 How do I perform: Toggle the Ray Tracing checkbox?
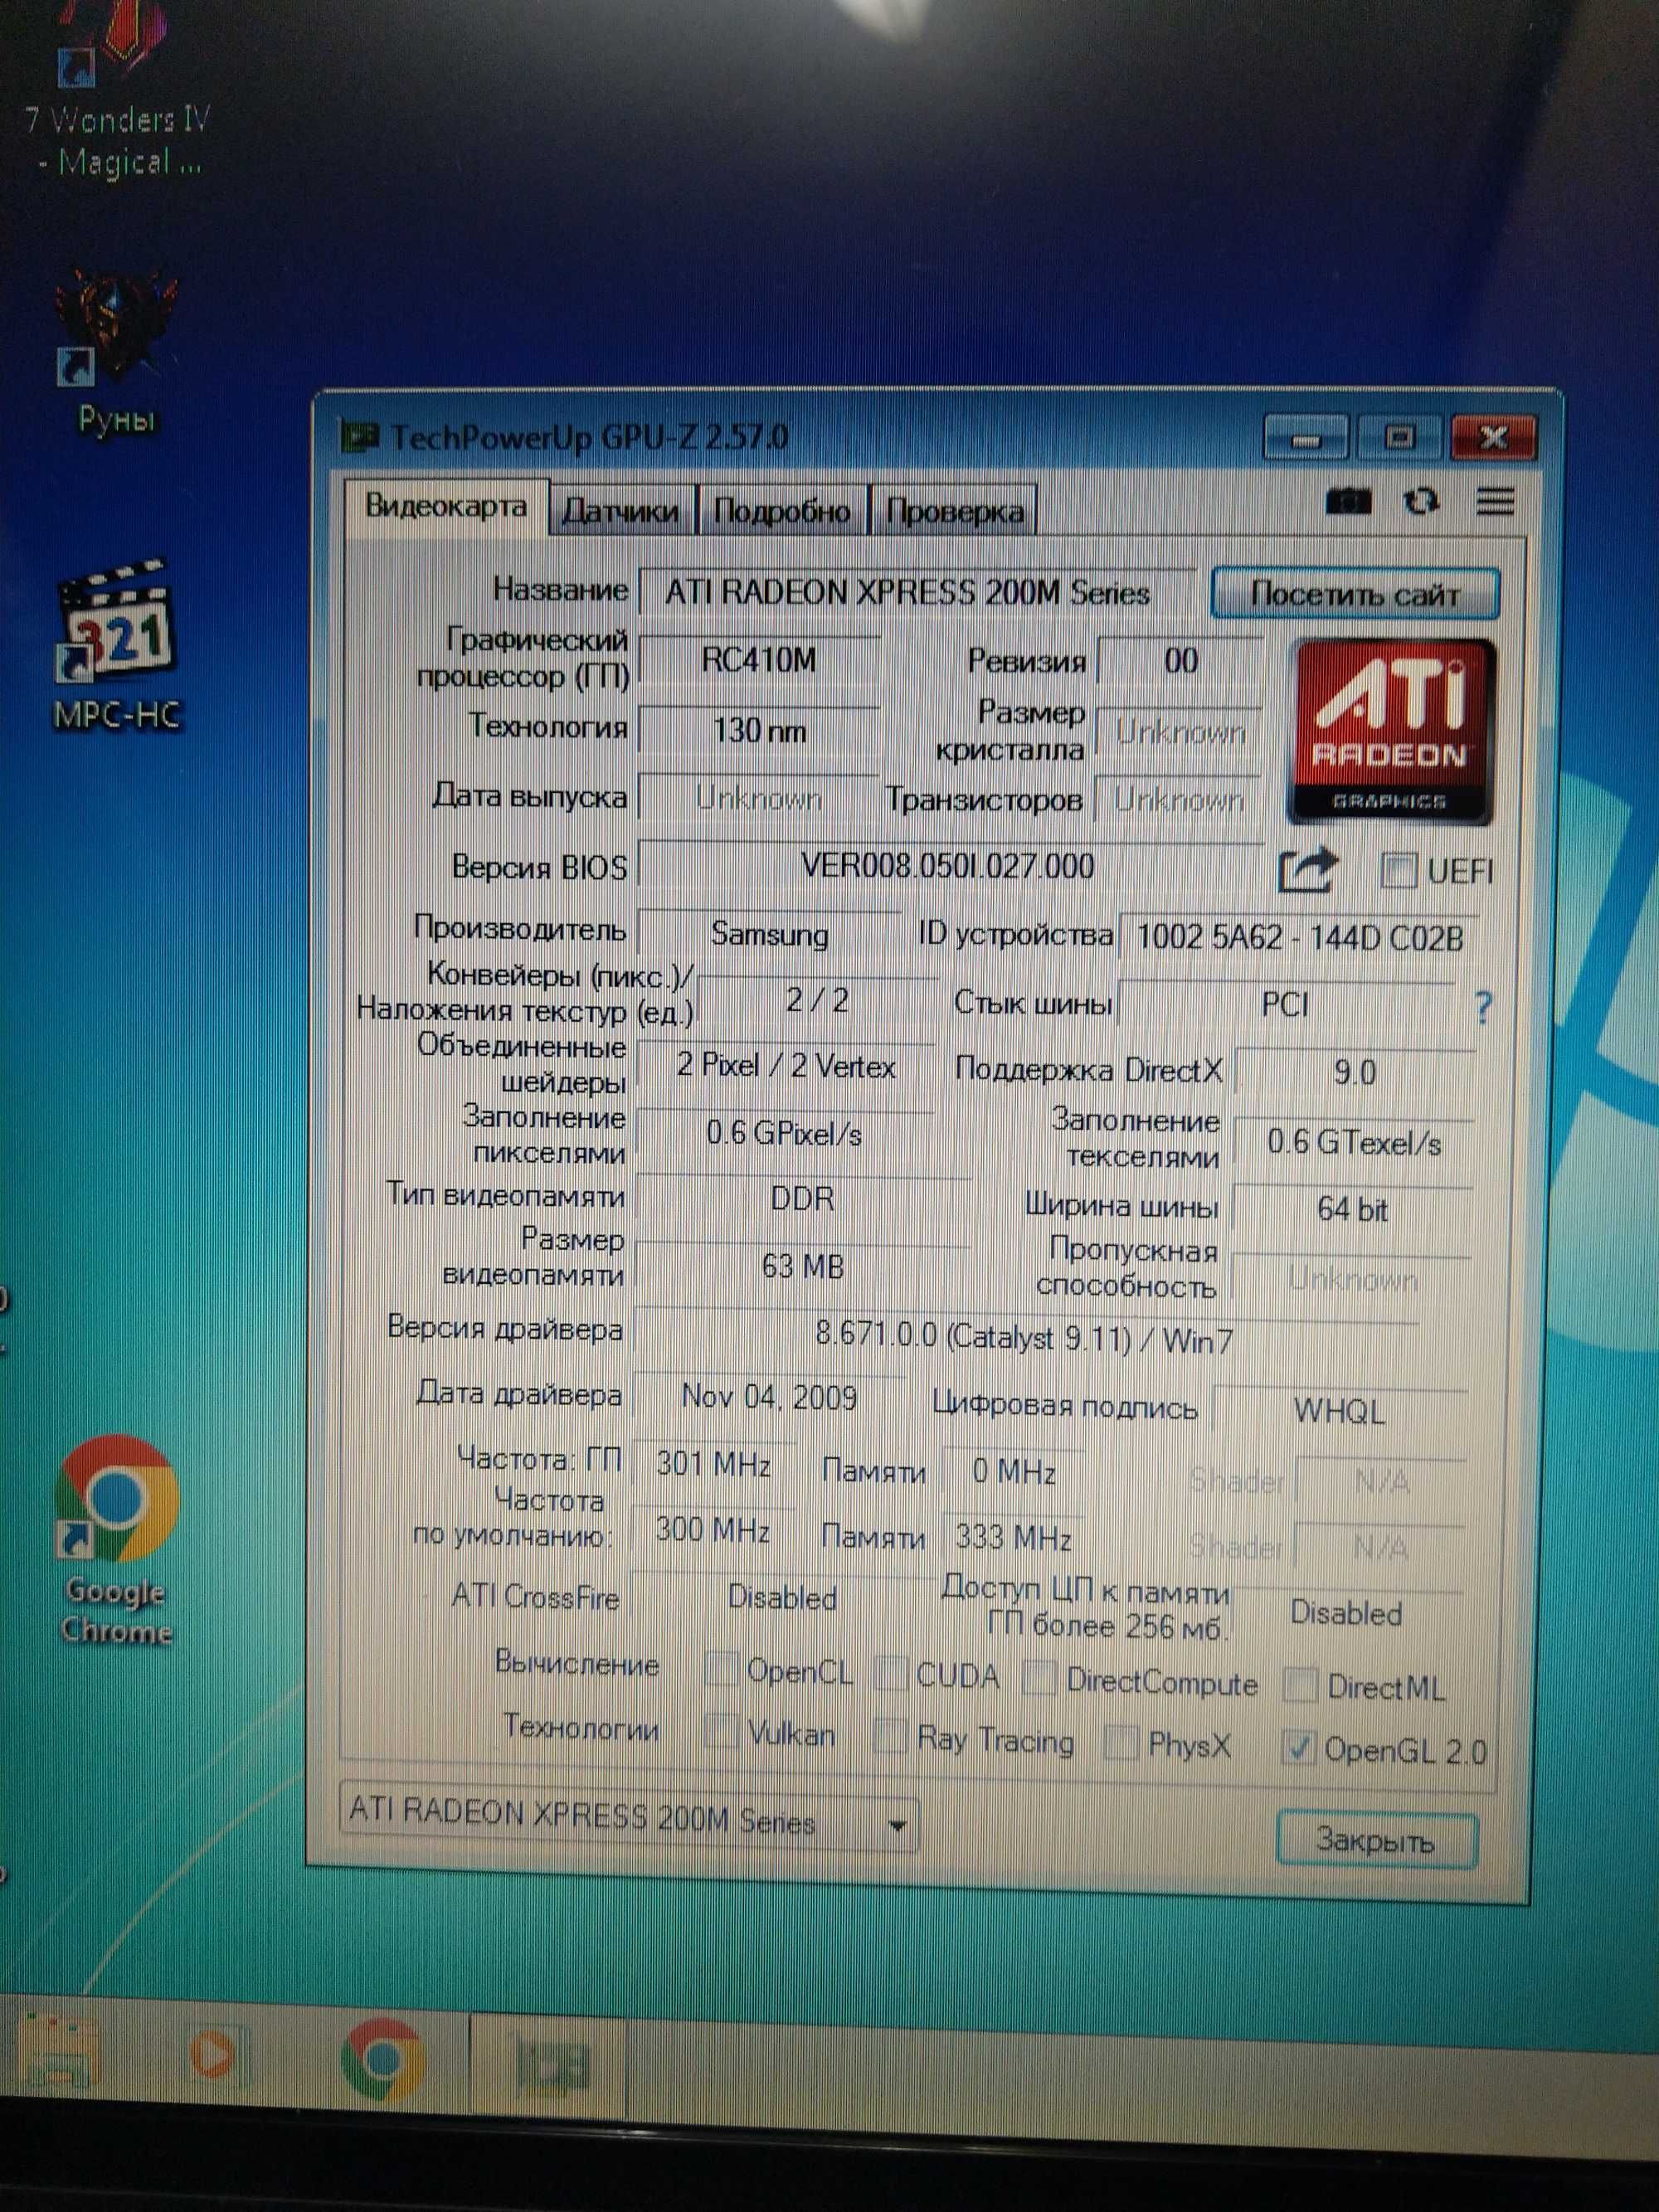point(890,1737)
